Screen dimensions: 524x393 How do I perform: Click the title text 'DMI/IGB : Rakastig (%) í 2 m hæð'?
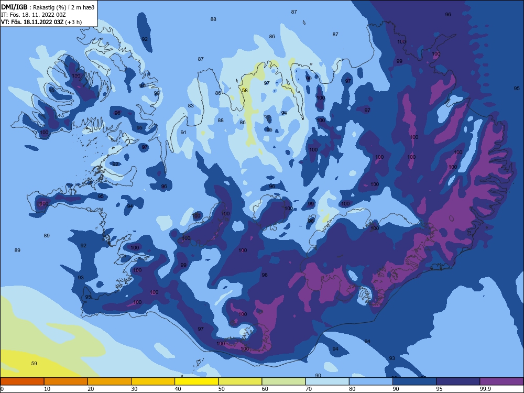[48, 7]
